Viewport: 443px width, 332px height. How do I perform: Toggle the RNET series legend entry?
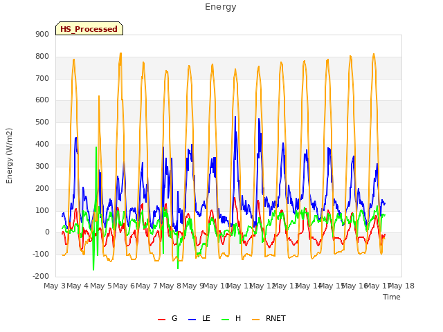click(269, 318)
